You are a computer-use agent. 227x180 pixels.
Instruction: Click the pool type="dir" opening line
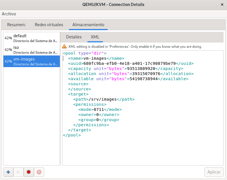click(85, 53)
